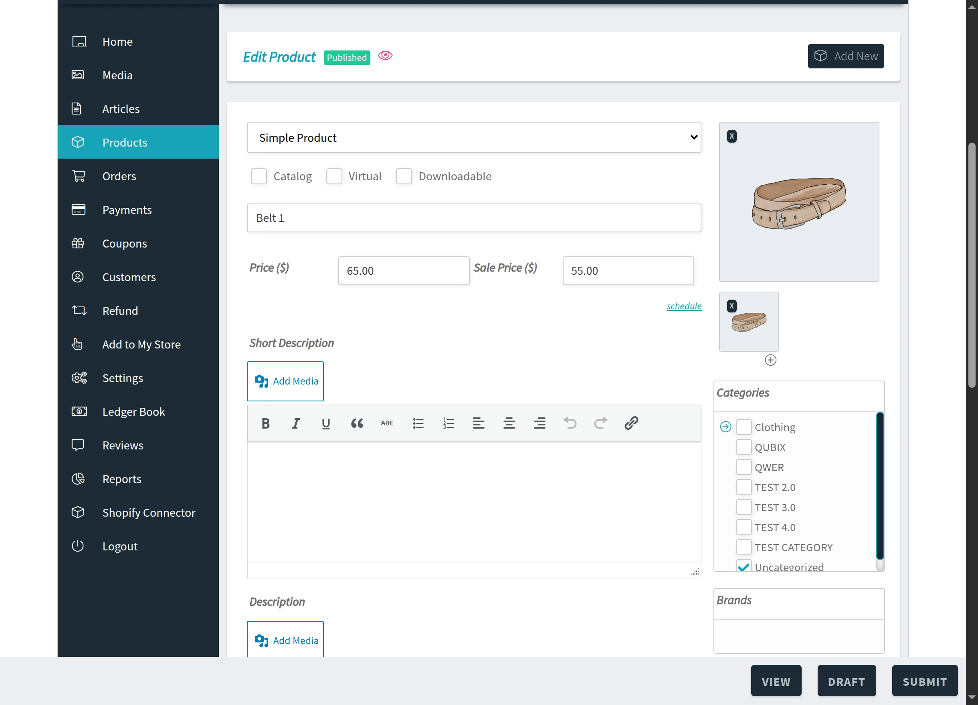Save product as DRAFT
The height and width of the screenshot is (705, 978).
click(847, 681)
